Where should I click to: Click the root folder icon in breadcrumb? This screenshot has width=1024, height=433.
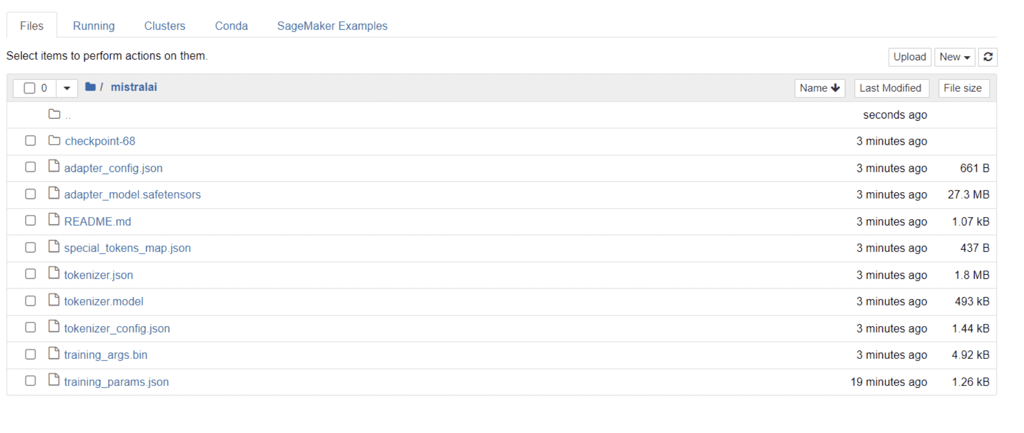coord(91,87)
